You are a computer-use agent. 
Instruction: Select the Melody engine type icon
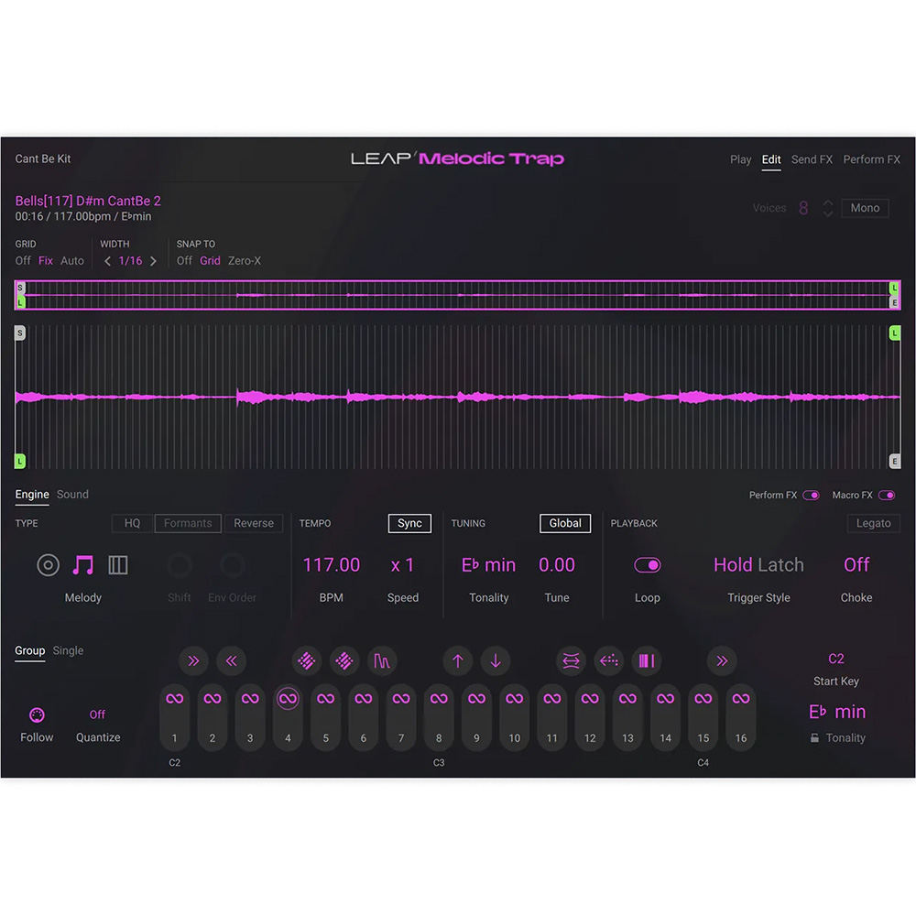pyautogui.click(x=83, y=565)
